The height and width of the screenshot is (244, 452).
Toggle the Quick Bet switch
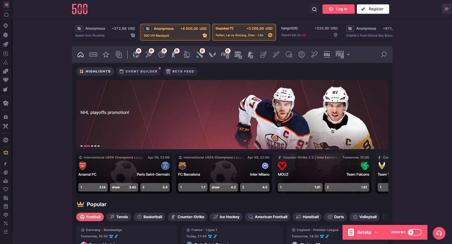[415, 232]
